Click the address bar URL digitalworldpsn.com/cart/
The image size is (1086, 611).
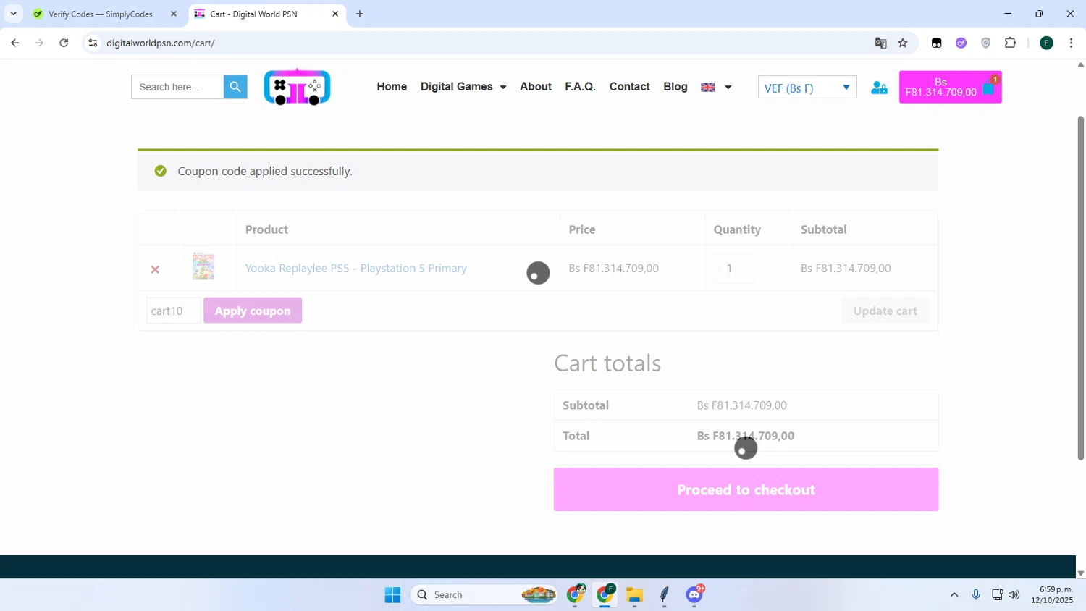click(x=161, y=43)
